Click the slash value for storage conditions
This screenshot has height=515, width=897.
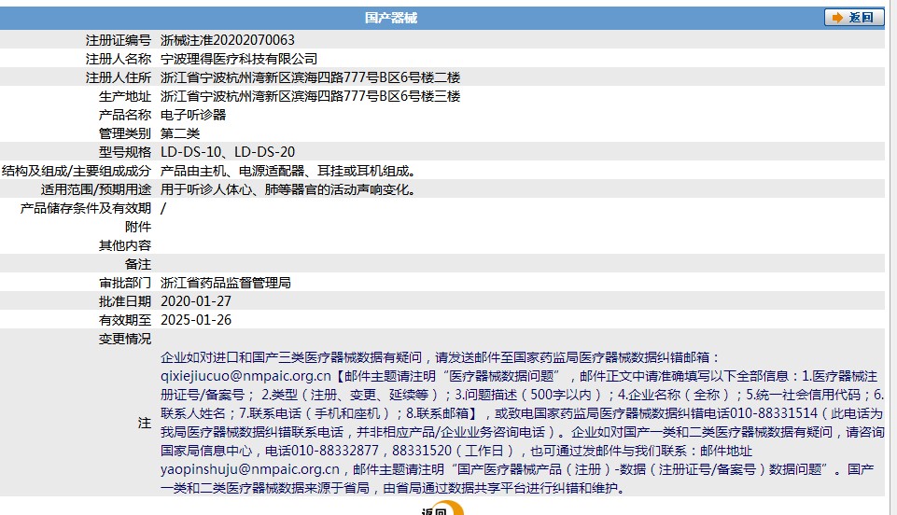point(163,208)
